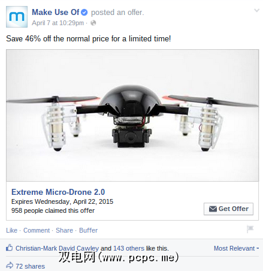Image resolution: width=263 pixels, height=271 pixels.
Task: Click the Make Use Of profile logo
Action: [17, 17]
